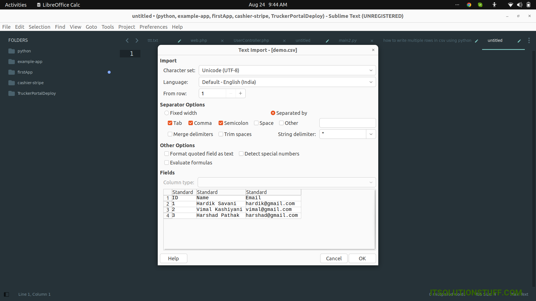The width and height of the screenshot is (536, 301).
Task: Open the accessibility menu in top bar
Action: (494, 5)
